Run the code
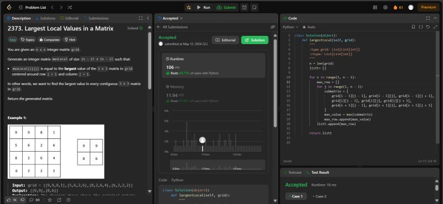This screenshot has height=204, width=443. coord(203,8)
